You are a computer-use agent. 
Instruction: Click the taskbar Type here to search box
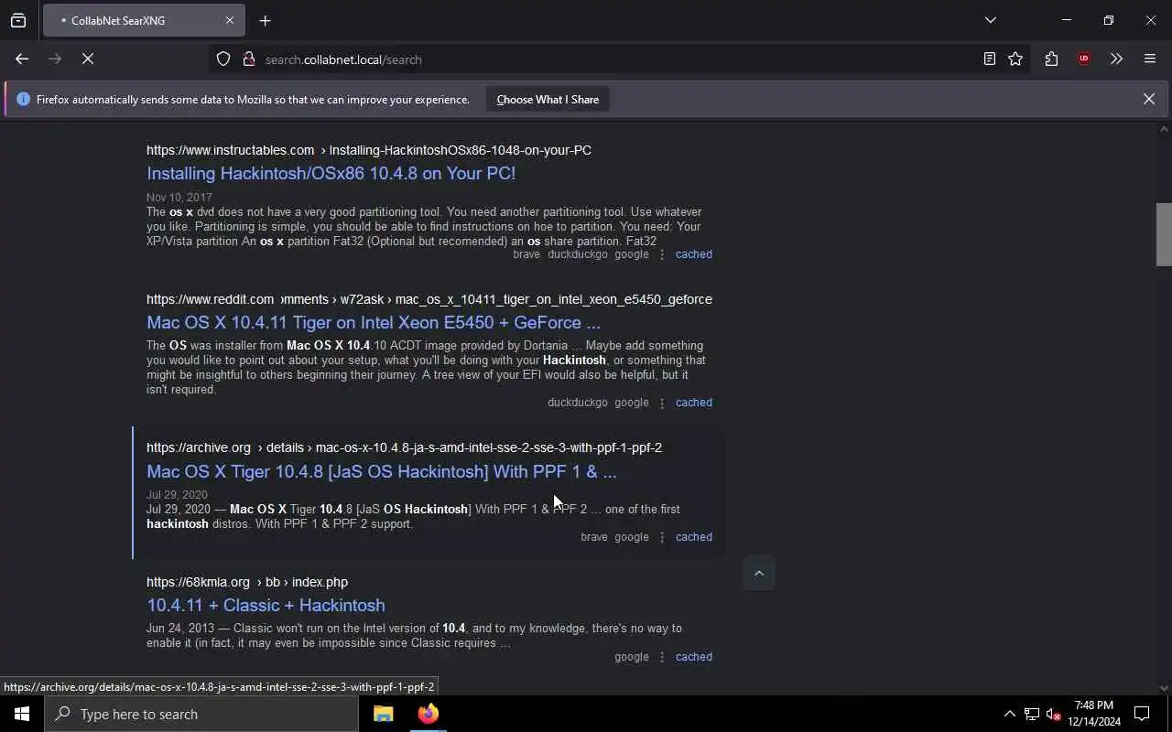[201, 714]
